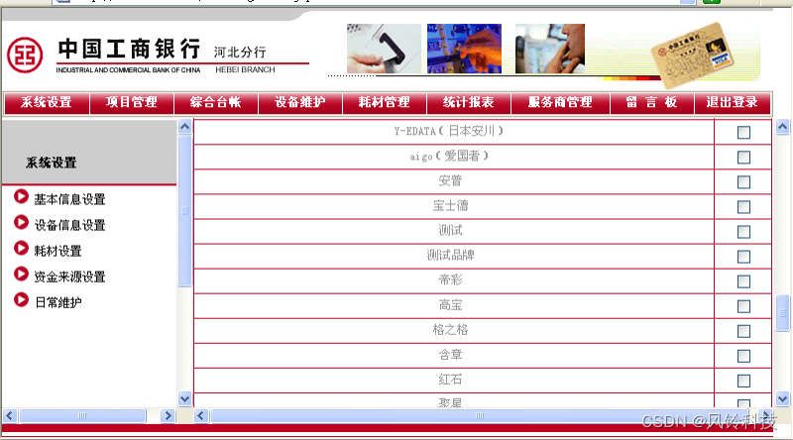
Task: Tick the checkbox for 安普
Action: tap(743, 182)
